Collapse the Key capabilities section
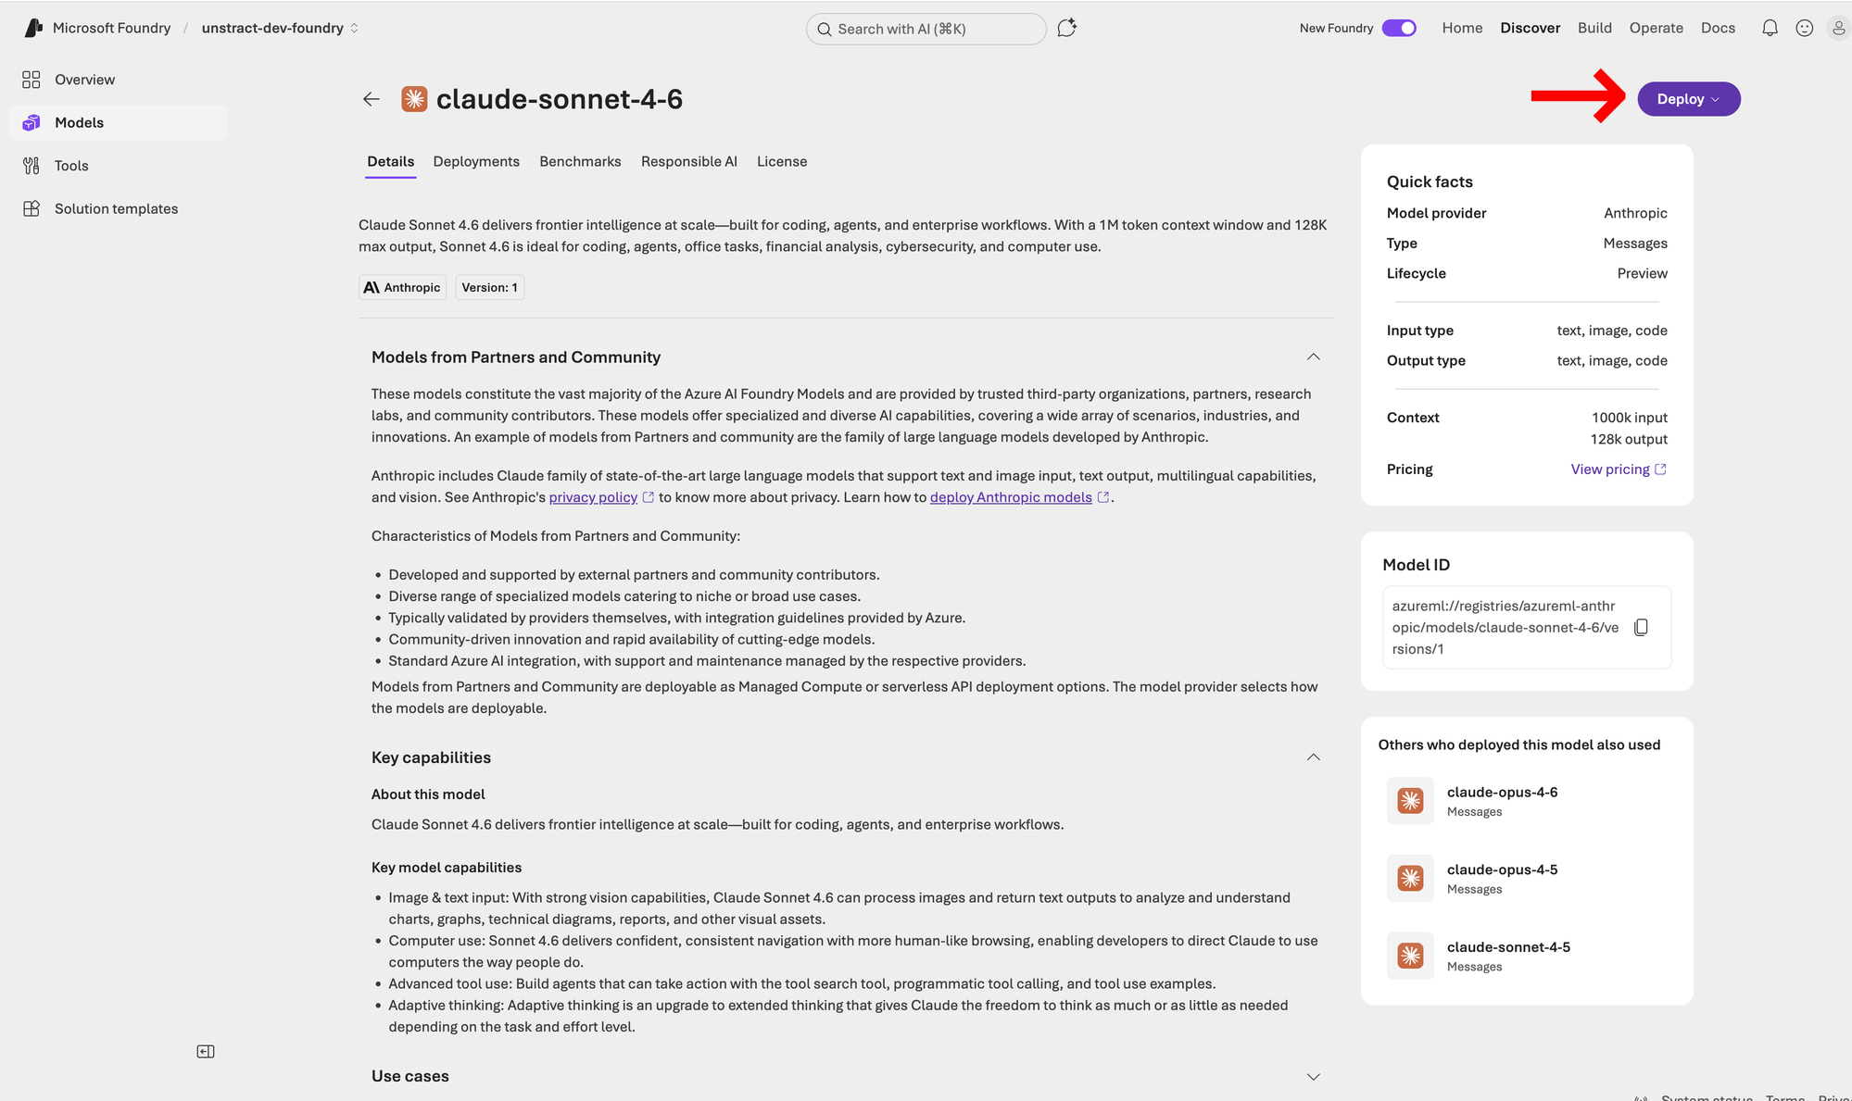The image size is (1852, 1101). click(1313, 757)
